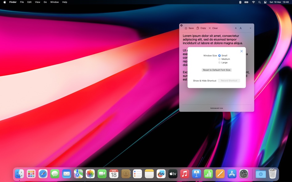Image resolution: width=292 pixels, height=182 pixels.
Task: Expand the chevron menu in the note toolbar
Action: tap(250, 28)
